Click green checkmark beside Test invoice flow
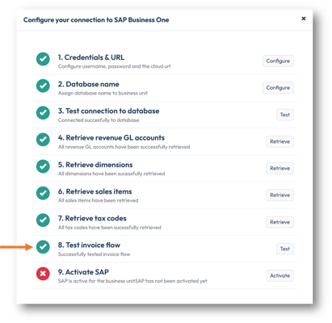Image resolution: width=332 pixels, height=323 pixels. [x=43, y=247]
